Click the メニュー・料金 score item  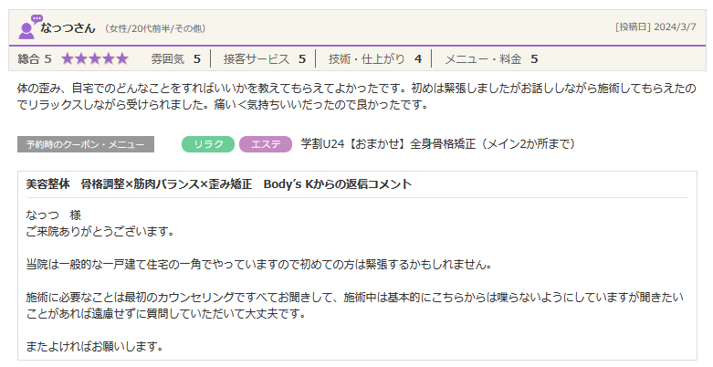(x=490, y=59)
